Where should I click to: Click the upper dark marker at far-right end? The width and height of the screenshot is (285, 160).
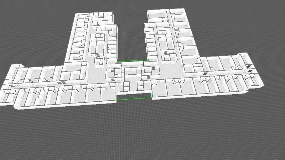(248, 66)
